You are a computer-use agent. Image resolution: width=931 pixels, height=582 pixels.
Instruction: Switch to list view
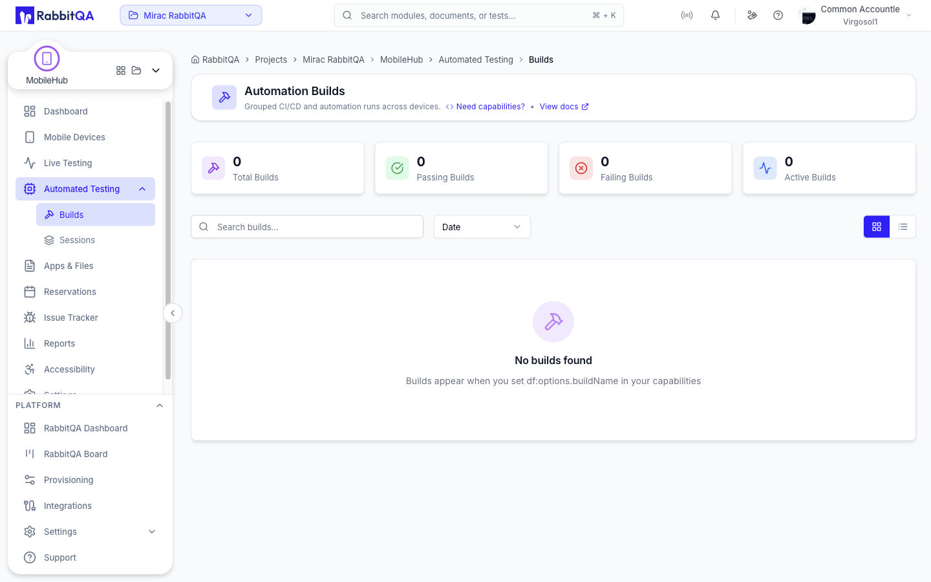[x=903, y=227]
